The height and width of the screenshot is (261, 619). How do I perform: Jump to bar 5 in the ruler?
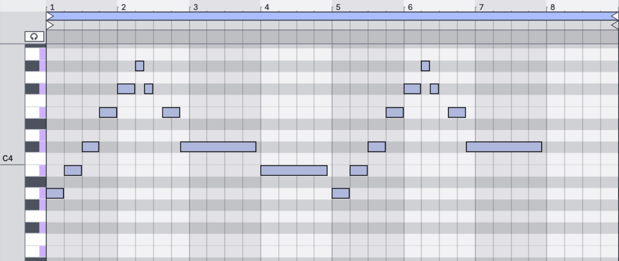point(337,7)
